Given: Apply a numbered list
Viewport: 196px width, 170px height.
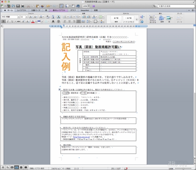Looking at the screenshot, I should click(71, 17).
